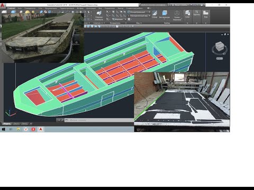Viewport: 254px width, 190px height.
Task: Click the ViewCube in the drawing viewport
Action: 220,47
